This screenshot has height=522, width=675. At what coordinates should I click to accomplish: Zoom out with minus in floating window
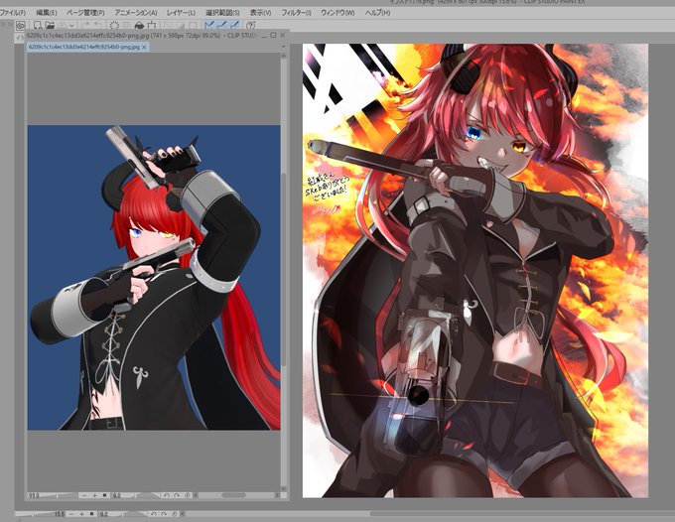84,496
